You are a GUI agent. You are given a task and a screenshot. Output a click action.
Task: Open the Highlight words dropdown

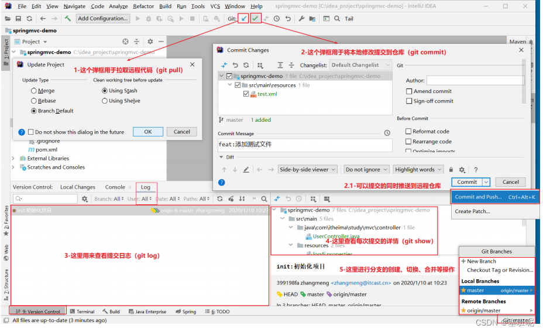[x=418, y=170]
